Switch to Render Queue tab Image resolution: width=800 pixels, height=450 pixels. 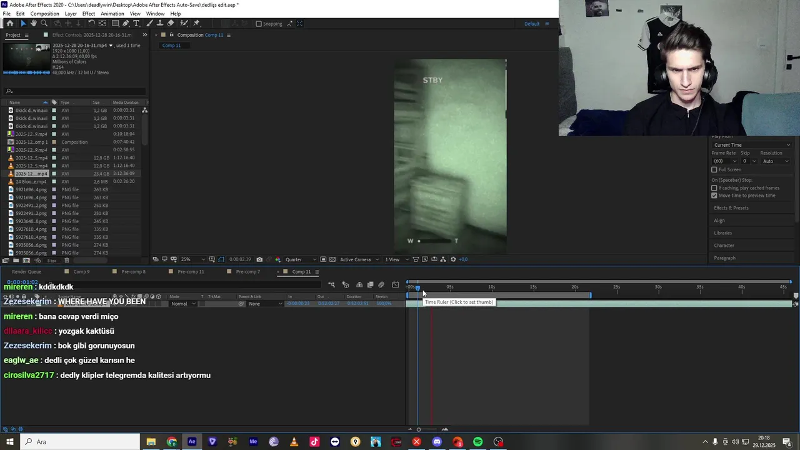(x=26, y=272)
